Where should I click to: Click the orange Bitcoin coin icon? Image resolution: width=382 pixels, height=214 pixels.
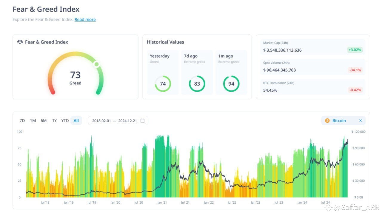coord(327,121)
